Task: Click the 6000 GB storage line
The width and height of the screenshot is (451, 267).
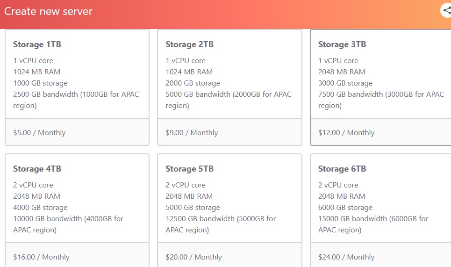Action: tap(345, 208)
